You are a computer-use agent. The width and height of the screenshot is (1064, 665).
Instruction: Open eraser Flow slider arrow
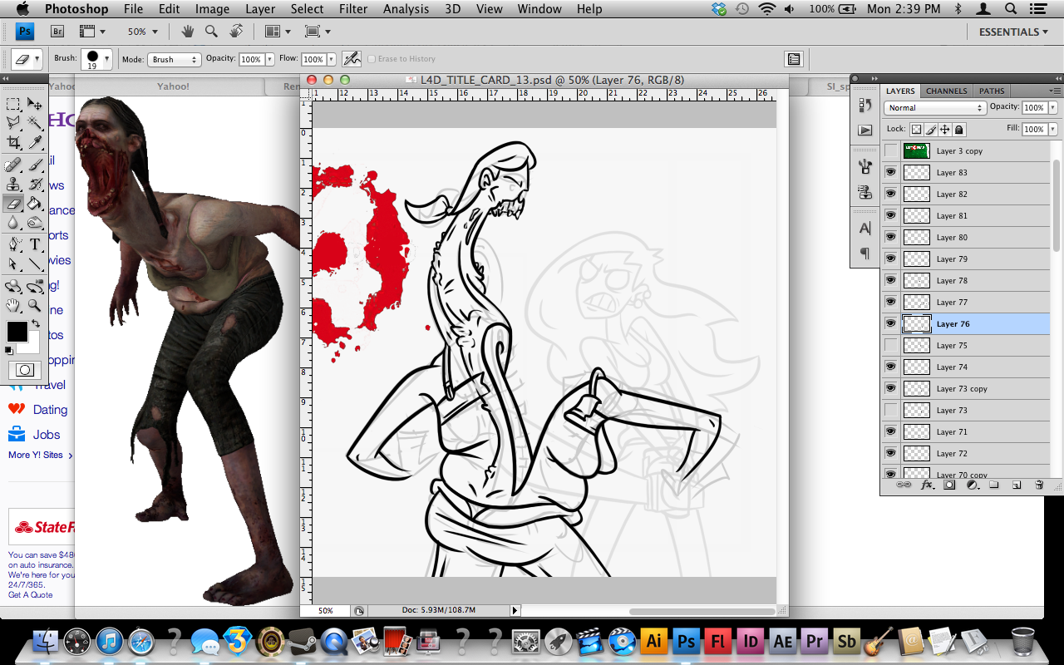tap(332, 59)
